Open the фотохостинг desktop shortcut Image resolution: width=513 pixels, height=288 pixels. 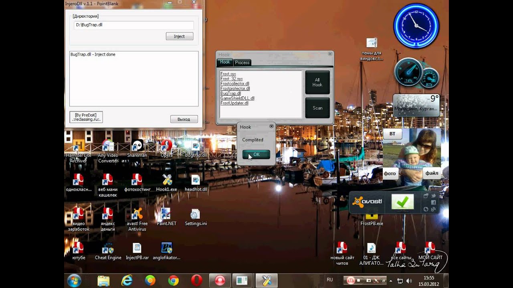(x=137, y=183)
